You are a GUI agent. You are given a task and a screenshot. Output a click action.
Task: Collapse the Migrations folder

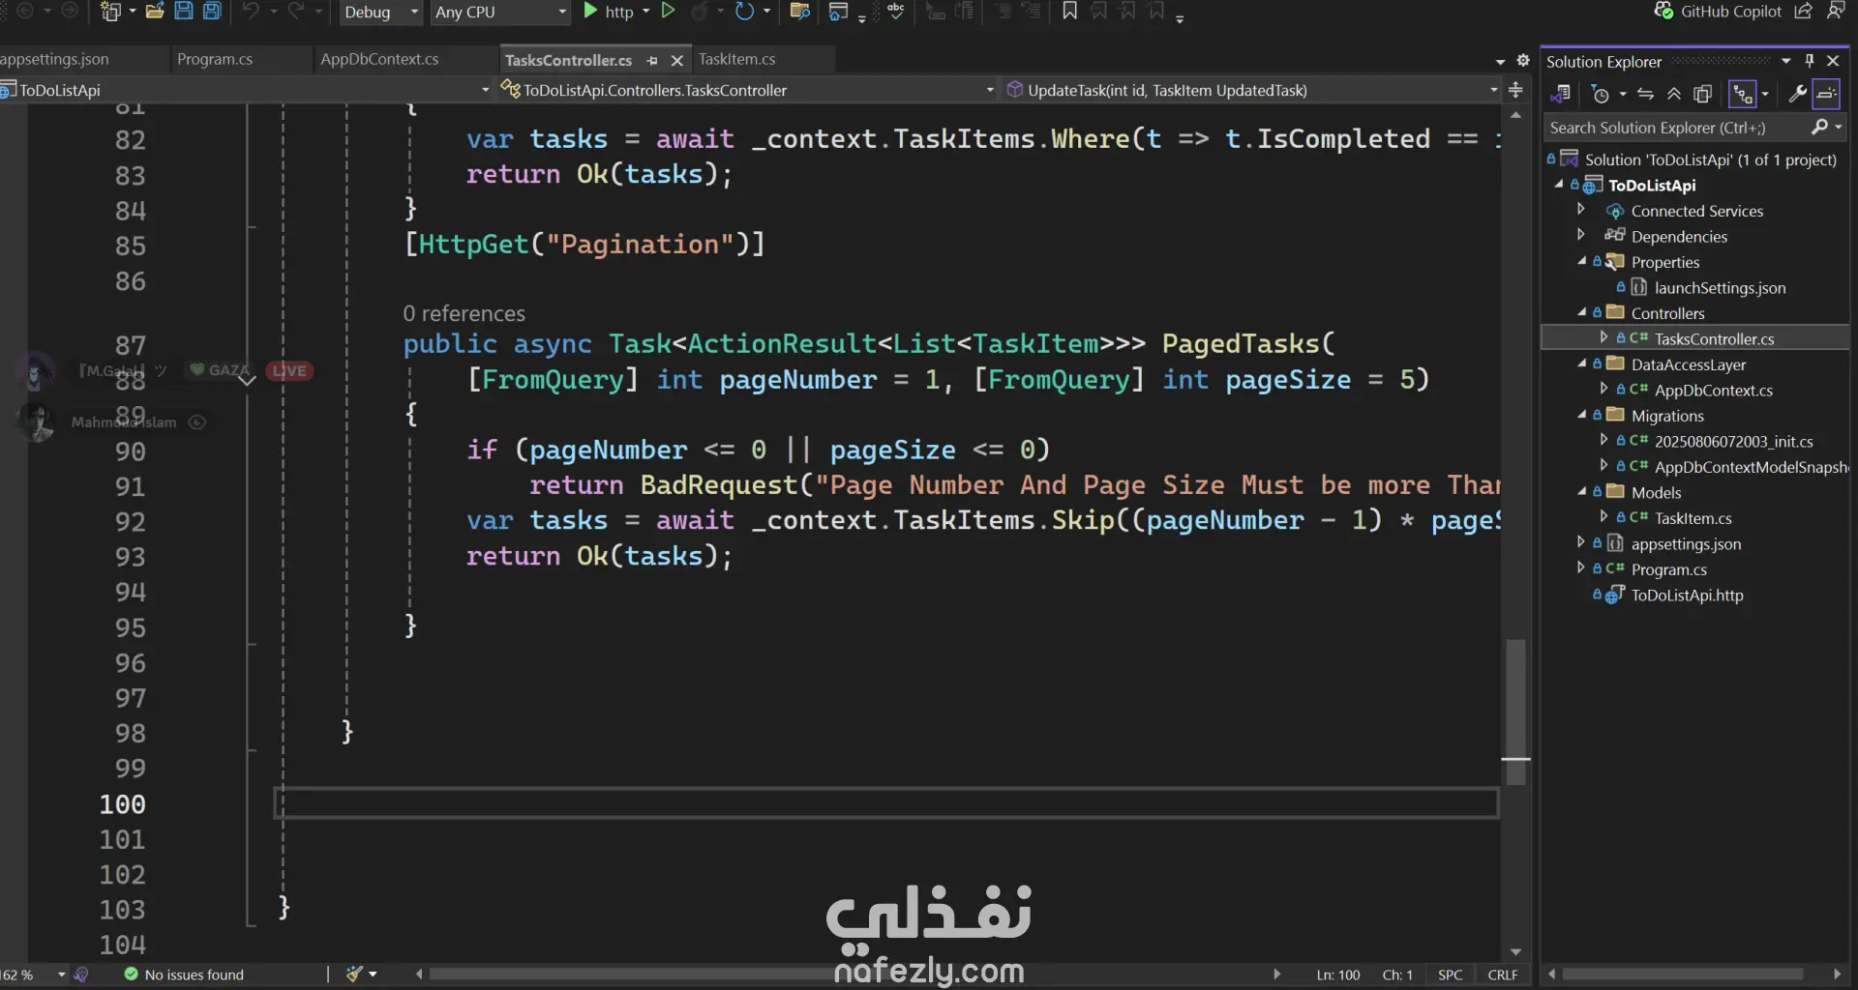click(1582, 415)
